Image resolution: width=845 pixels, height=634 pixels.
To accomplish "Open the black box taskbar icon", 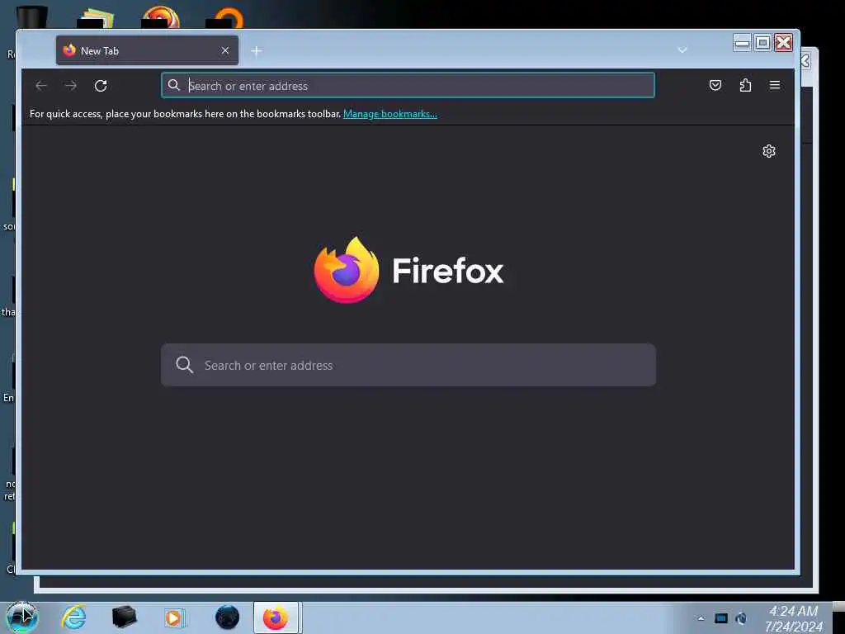I will [x=124, y=617].
